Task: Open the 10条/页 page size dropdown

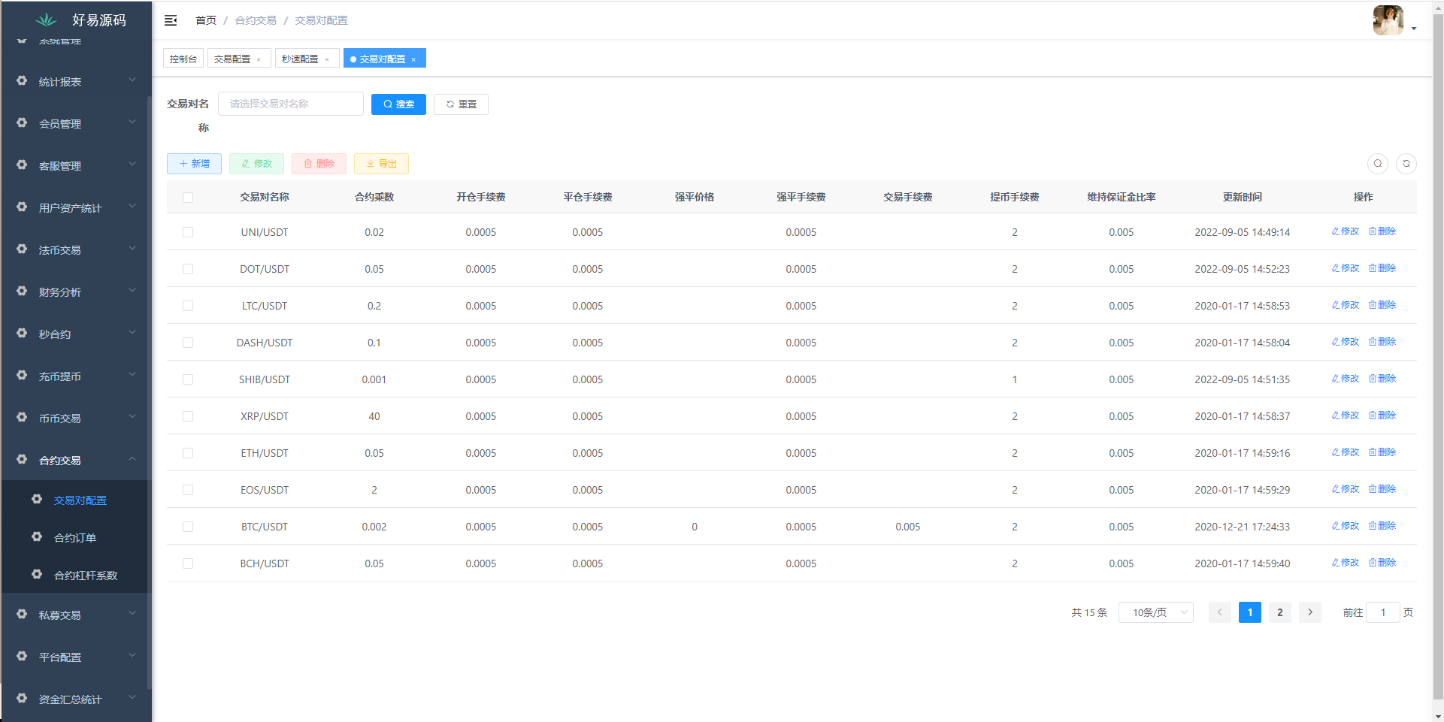Action: point(1155,612)
